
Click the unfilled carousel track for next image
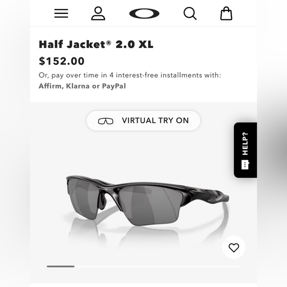pyautogui.click(x=157, y=266)
